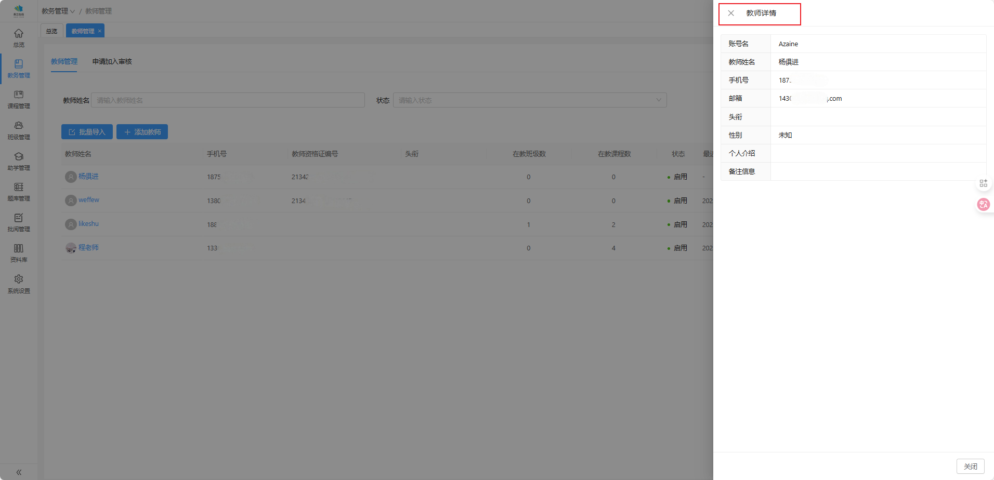Screen dimensions: 994x480
Task: Open 系统设置 gear icon
Action: 19,284
